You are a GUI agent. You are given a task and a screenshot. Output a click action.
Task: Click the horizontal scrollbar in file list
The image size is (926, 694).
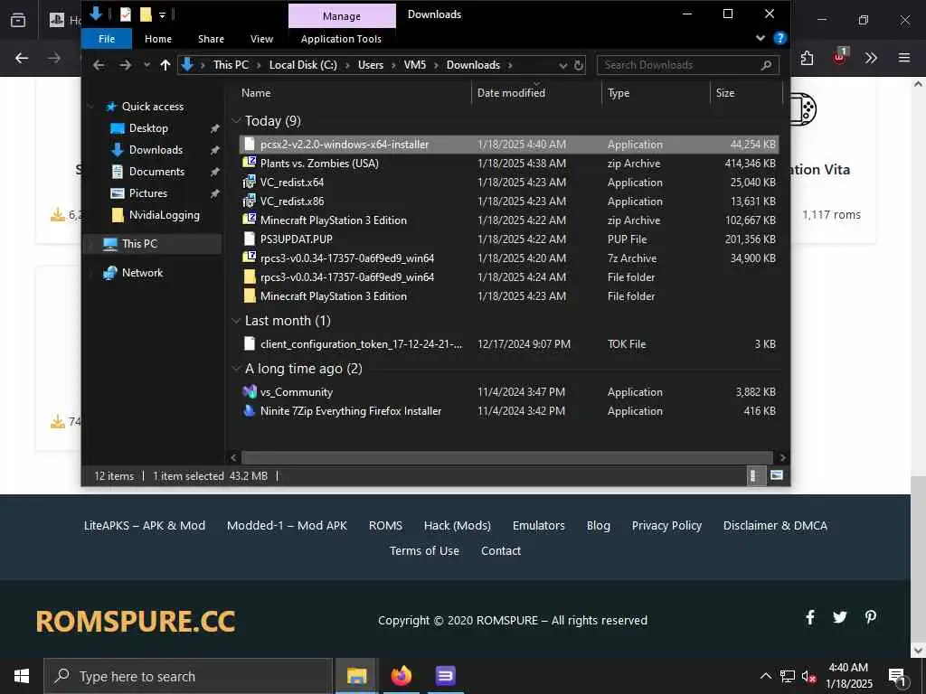tap(506, 457)
